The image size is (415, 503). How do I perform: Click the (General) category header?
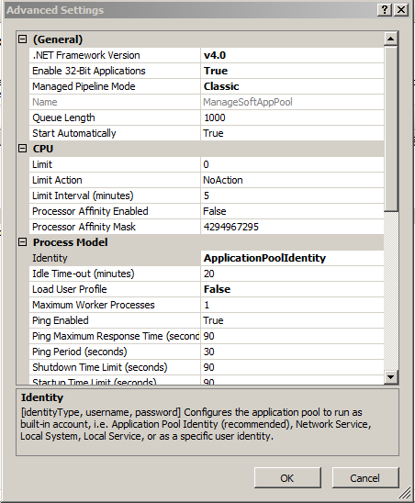point(58,39)
